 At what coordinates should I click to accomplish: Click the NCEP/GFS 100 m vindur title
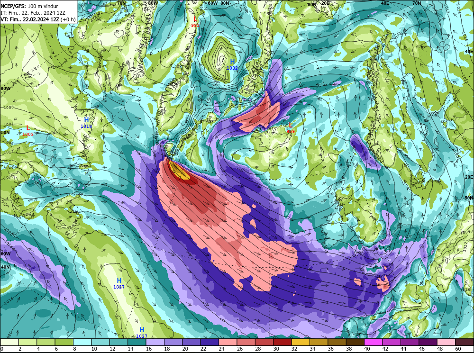[x=29, y=6]
